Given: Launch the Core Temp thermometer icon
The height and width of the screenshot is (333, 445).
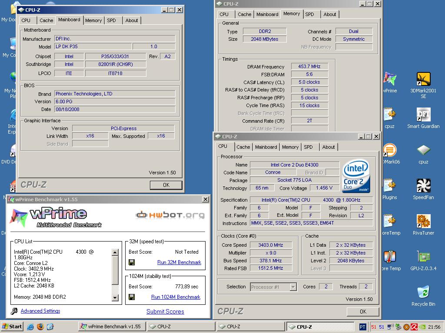Looking at the screenshot, I should [389, 257].
